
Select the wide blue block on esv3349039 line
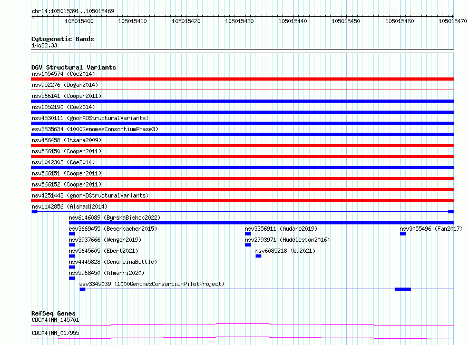(403, 289)
